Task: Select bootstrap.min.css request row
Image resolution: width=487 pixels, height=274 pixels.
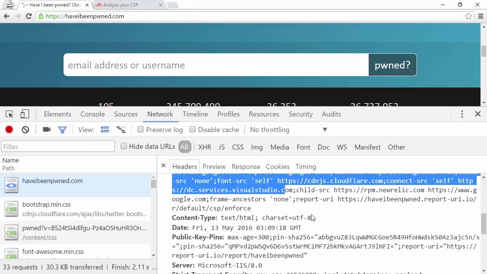Action: (76, 209)
